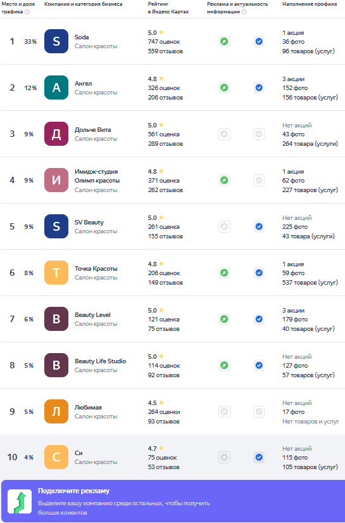Image resolution: width=345 pixels, height=523 pixels.
Task: Click the orange Любимая company avatar
Action: click(56, 411)
